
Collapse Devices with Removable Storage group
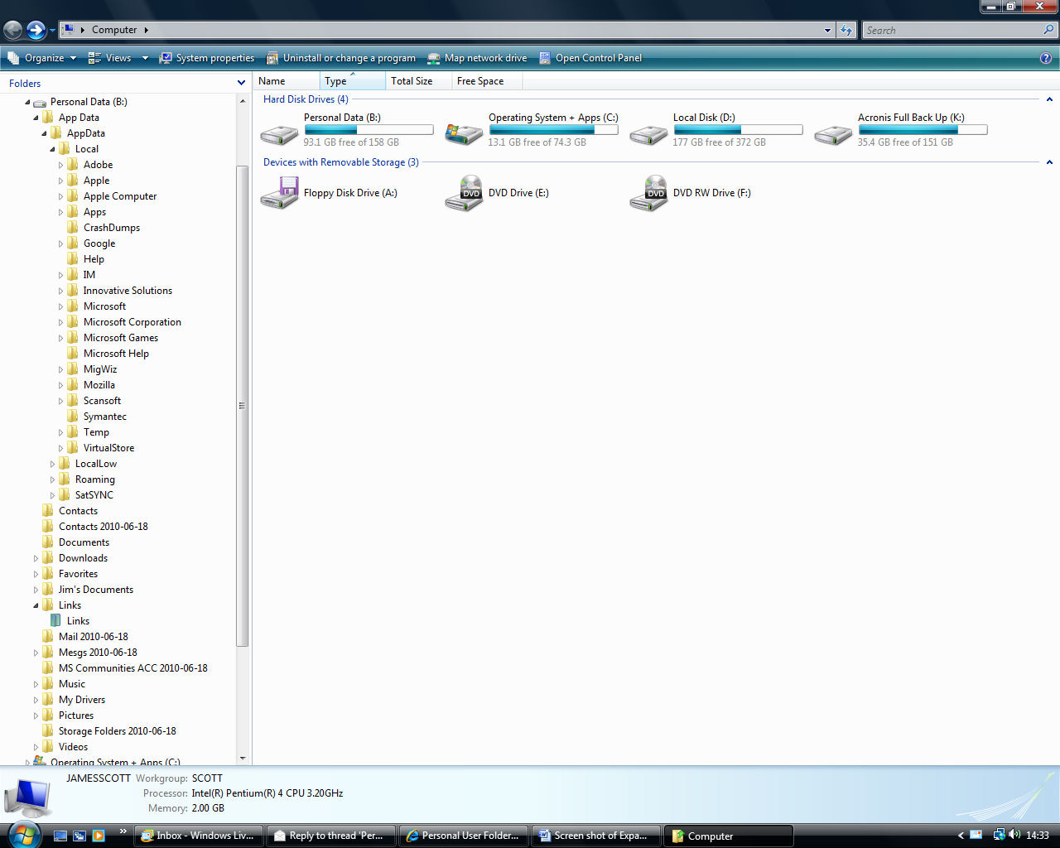[1049, 162]
